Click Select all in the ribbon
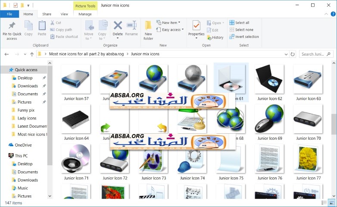Viewport: 337px width, 207px height. point(239,22)
